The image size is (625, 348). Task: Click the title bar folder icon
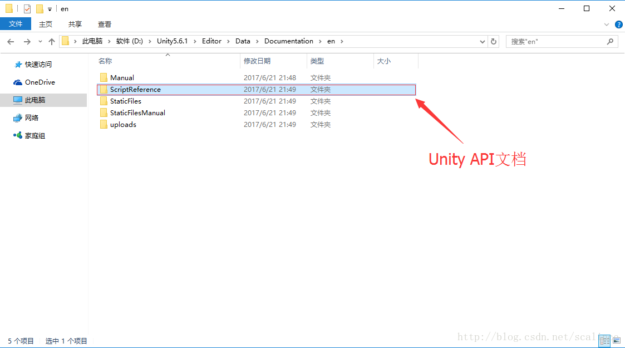click(x=9, y=8)
